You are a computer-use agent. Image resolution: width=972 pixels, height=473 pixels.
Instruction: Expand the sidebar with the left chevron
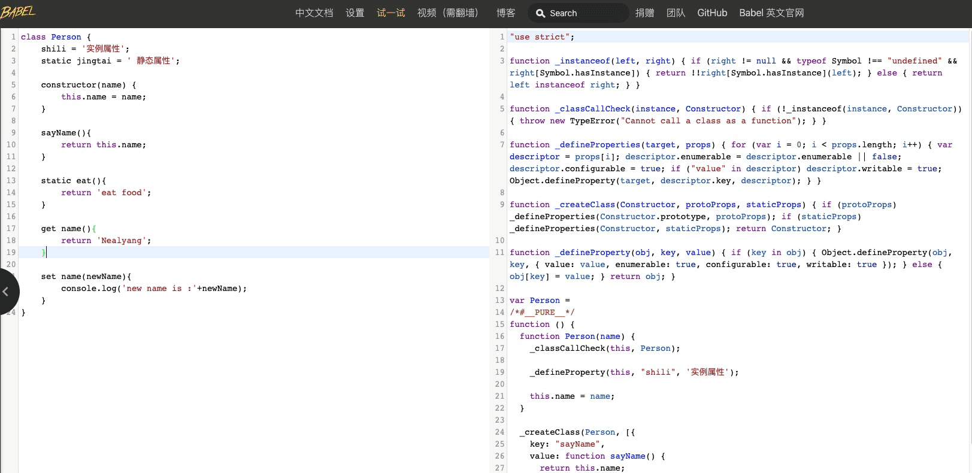(x=7, y=292)
